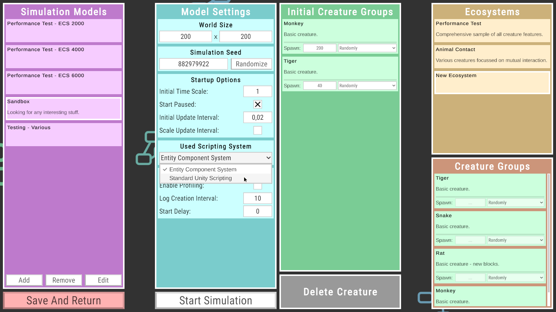Enable Scale Update Interval checkbox
Image resolution: width=556 pixels, height=312 pixels.
[257, 130]
